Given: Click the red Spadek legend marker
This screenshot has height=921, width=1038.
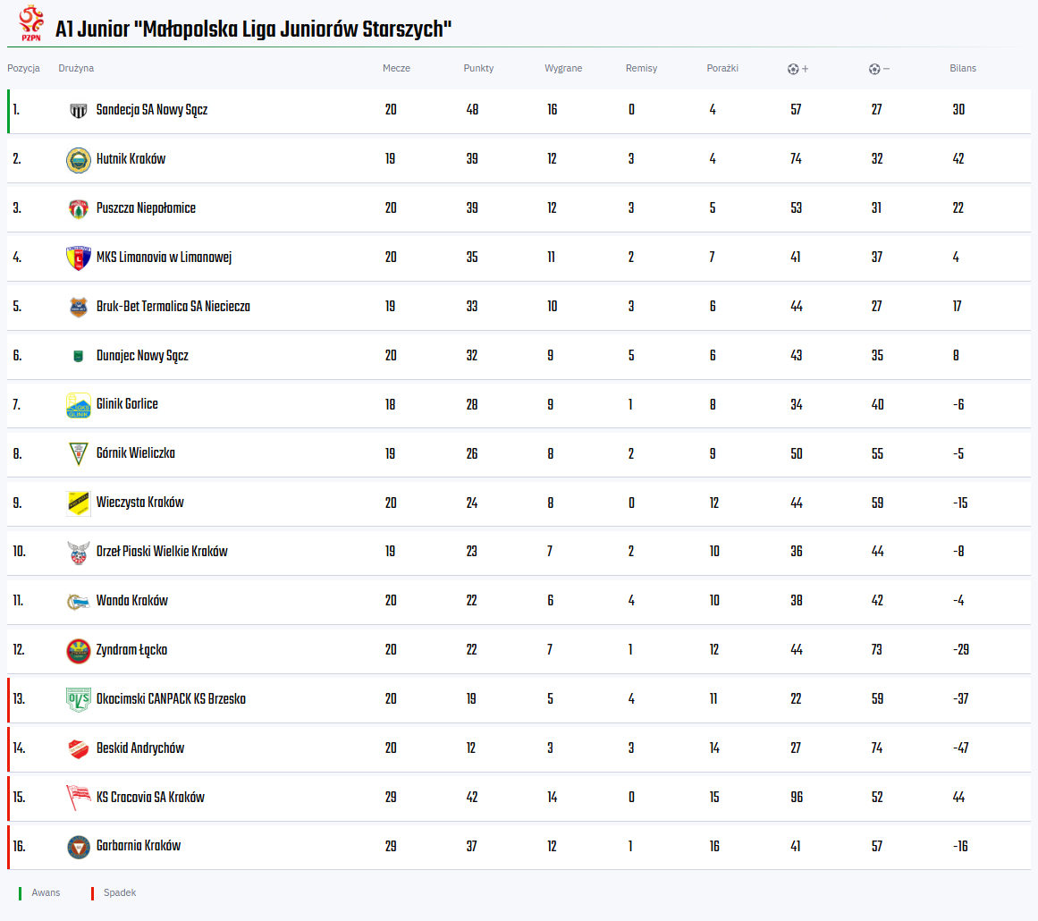Looking at the screenshot, I should [x=92, y=893].
